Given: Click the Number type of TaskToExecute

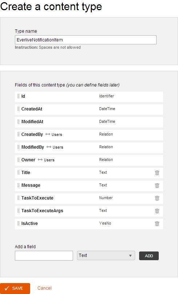Looking at the screenshot, I should point(106,198).
